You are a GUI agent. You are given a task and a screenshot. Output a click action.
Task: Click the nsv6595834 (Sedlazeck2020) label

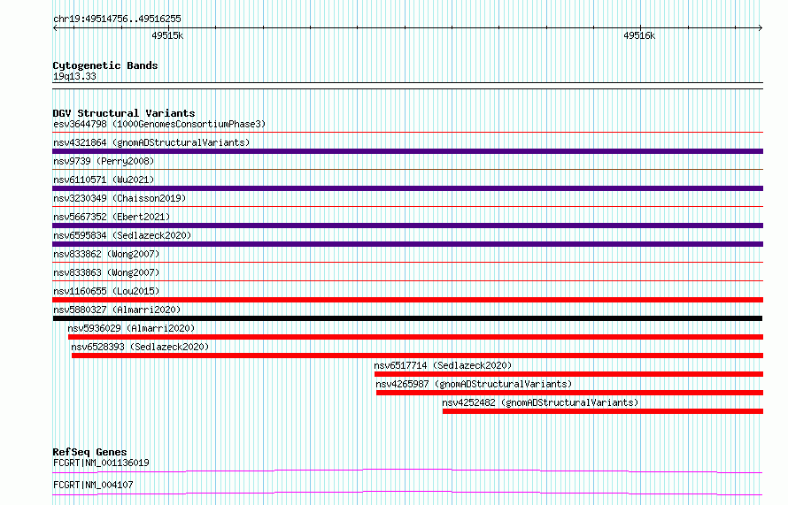(x=122, y=235)
